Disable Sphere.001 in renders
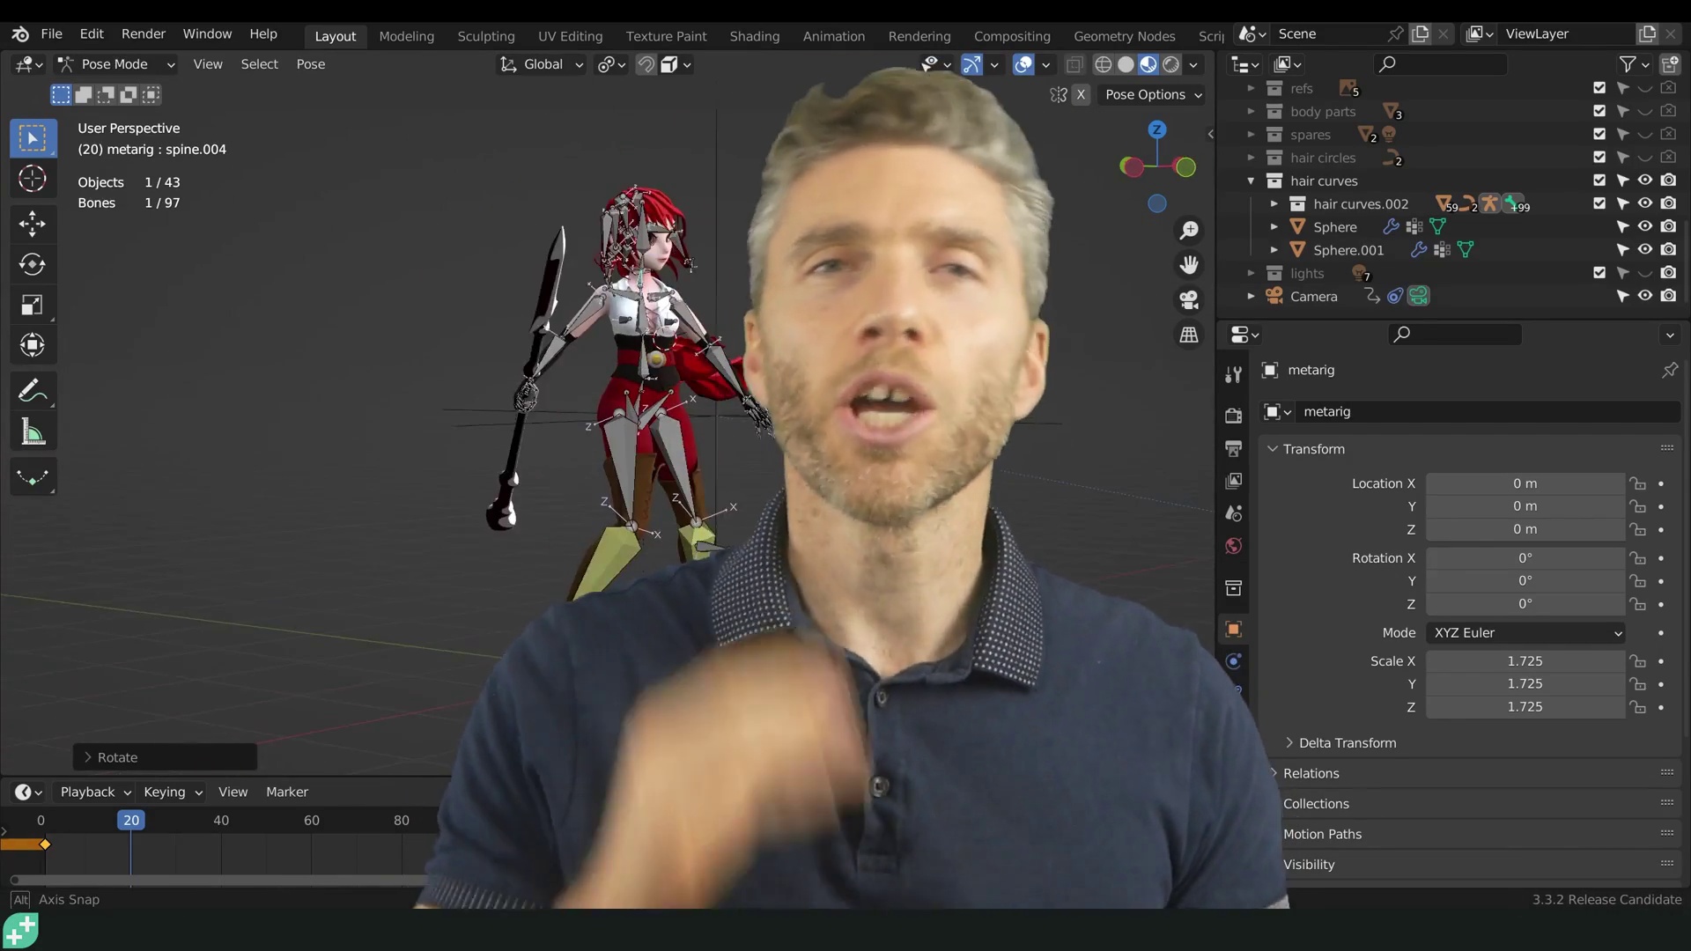This screenshot has height=951, width=1691. tap(1668, 249)
